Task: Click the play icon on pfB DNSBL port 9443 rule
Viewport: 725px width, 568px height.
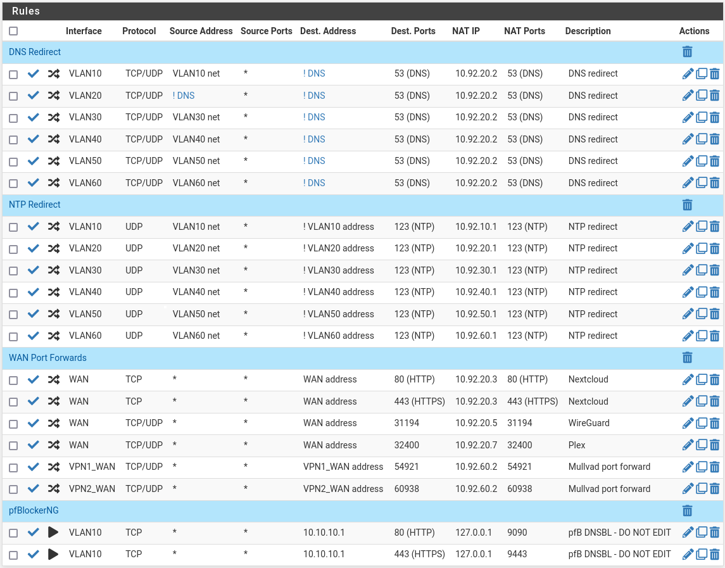Action: pyautogui.click(x=54, y=554)
